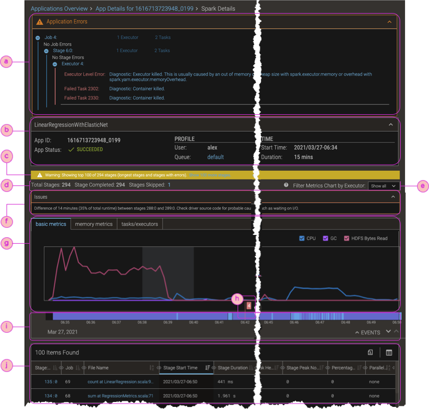This screenshot has width=429, height=409.
Task: Click resize handle before Stage Start Time column
Action: (159, 368)
